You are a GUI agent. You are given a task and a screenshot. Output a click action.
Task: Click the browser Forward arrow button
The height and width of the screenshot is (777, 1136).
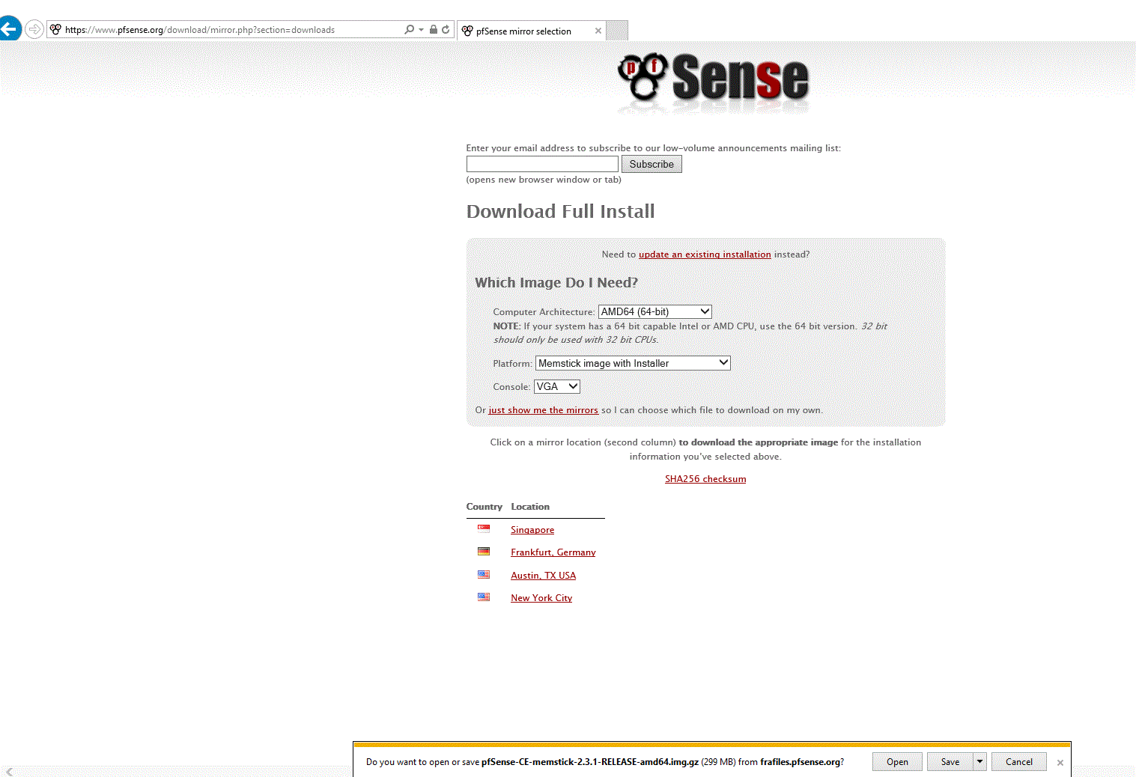coord(34,29)
